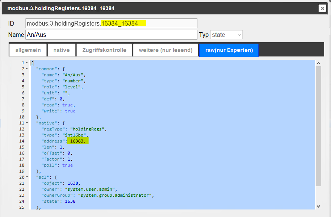Click the address value 16383 in editor

pos(77,141)
